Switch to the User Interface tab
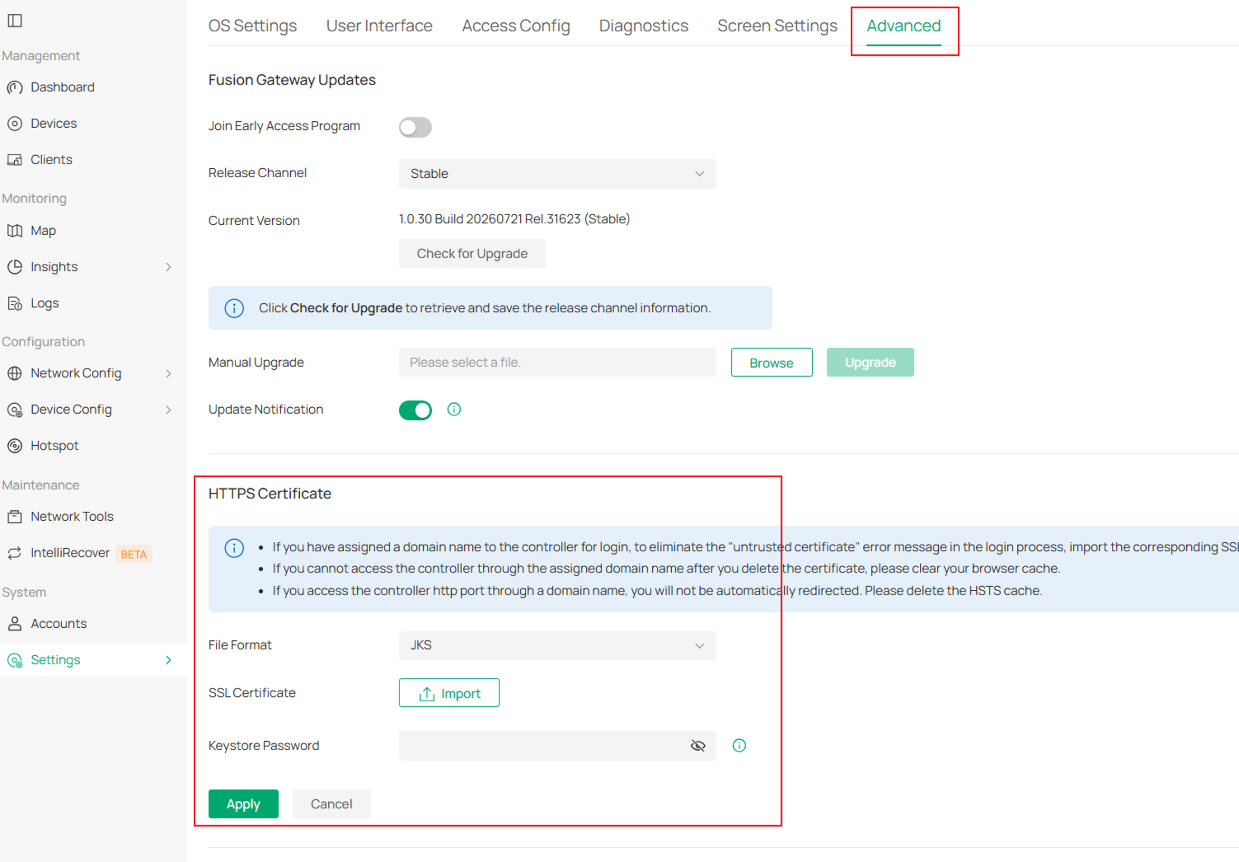Image resolution: width=1239 pixels, height=862 pixels. click(x=379, y=26)
